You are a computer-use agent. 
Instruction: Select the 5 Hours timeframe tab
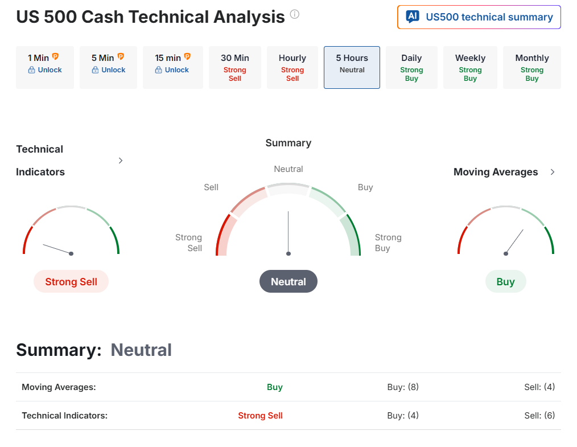(352, 67)
